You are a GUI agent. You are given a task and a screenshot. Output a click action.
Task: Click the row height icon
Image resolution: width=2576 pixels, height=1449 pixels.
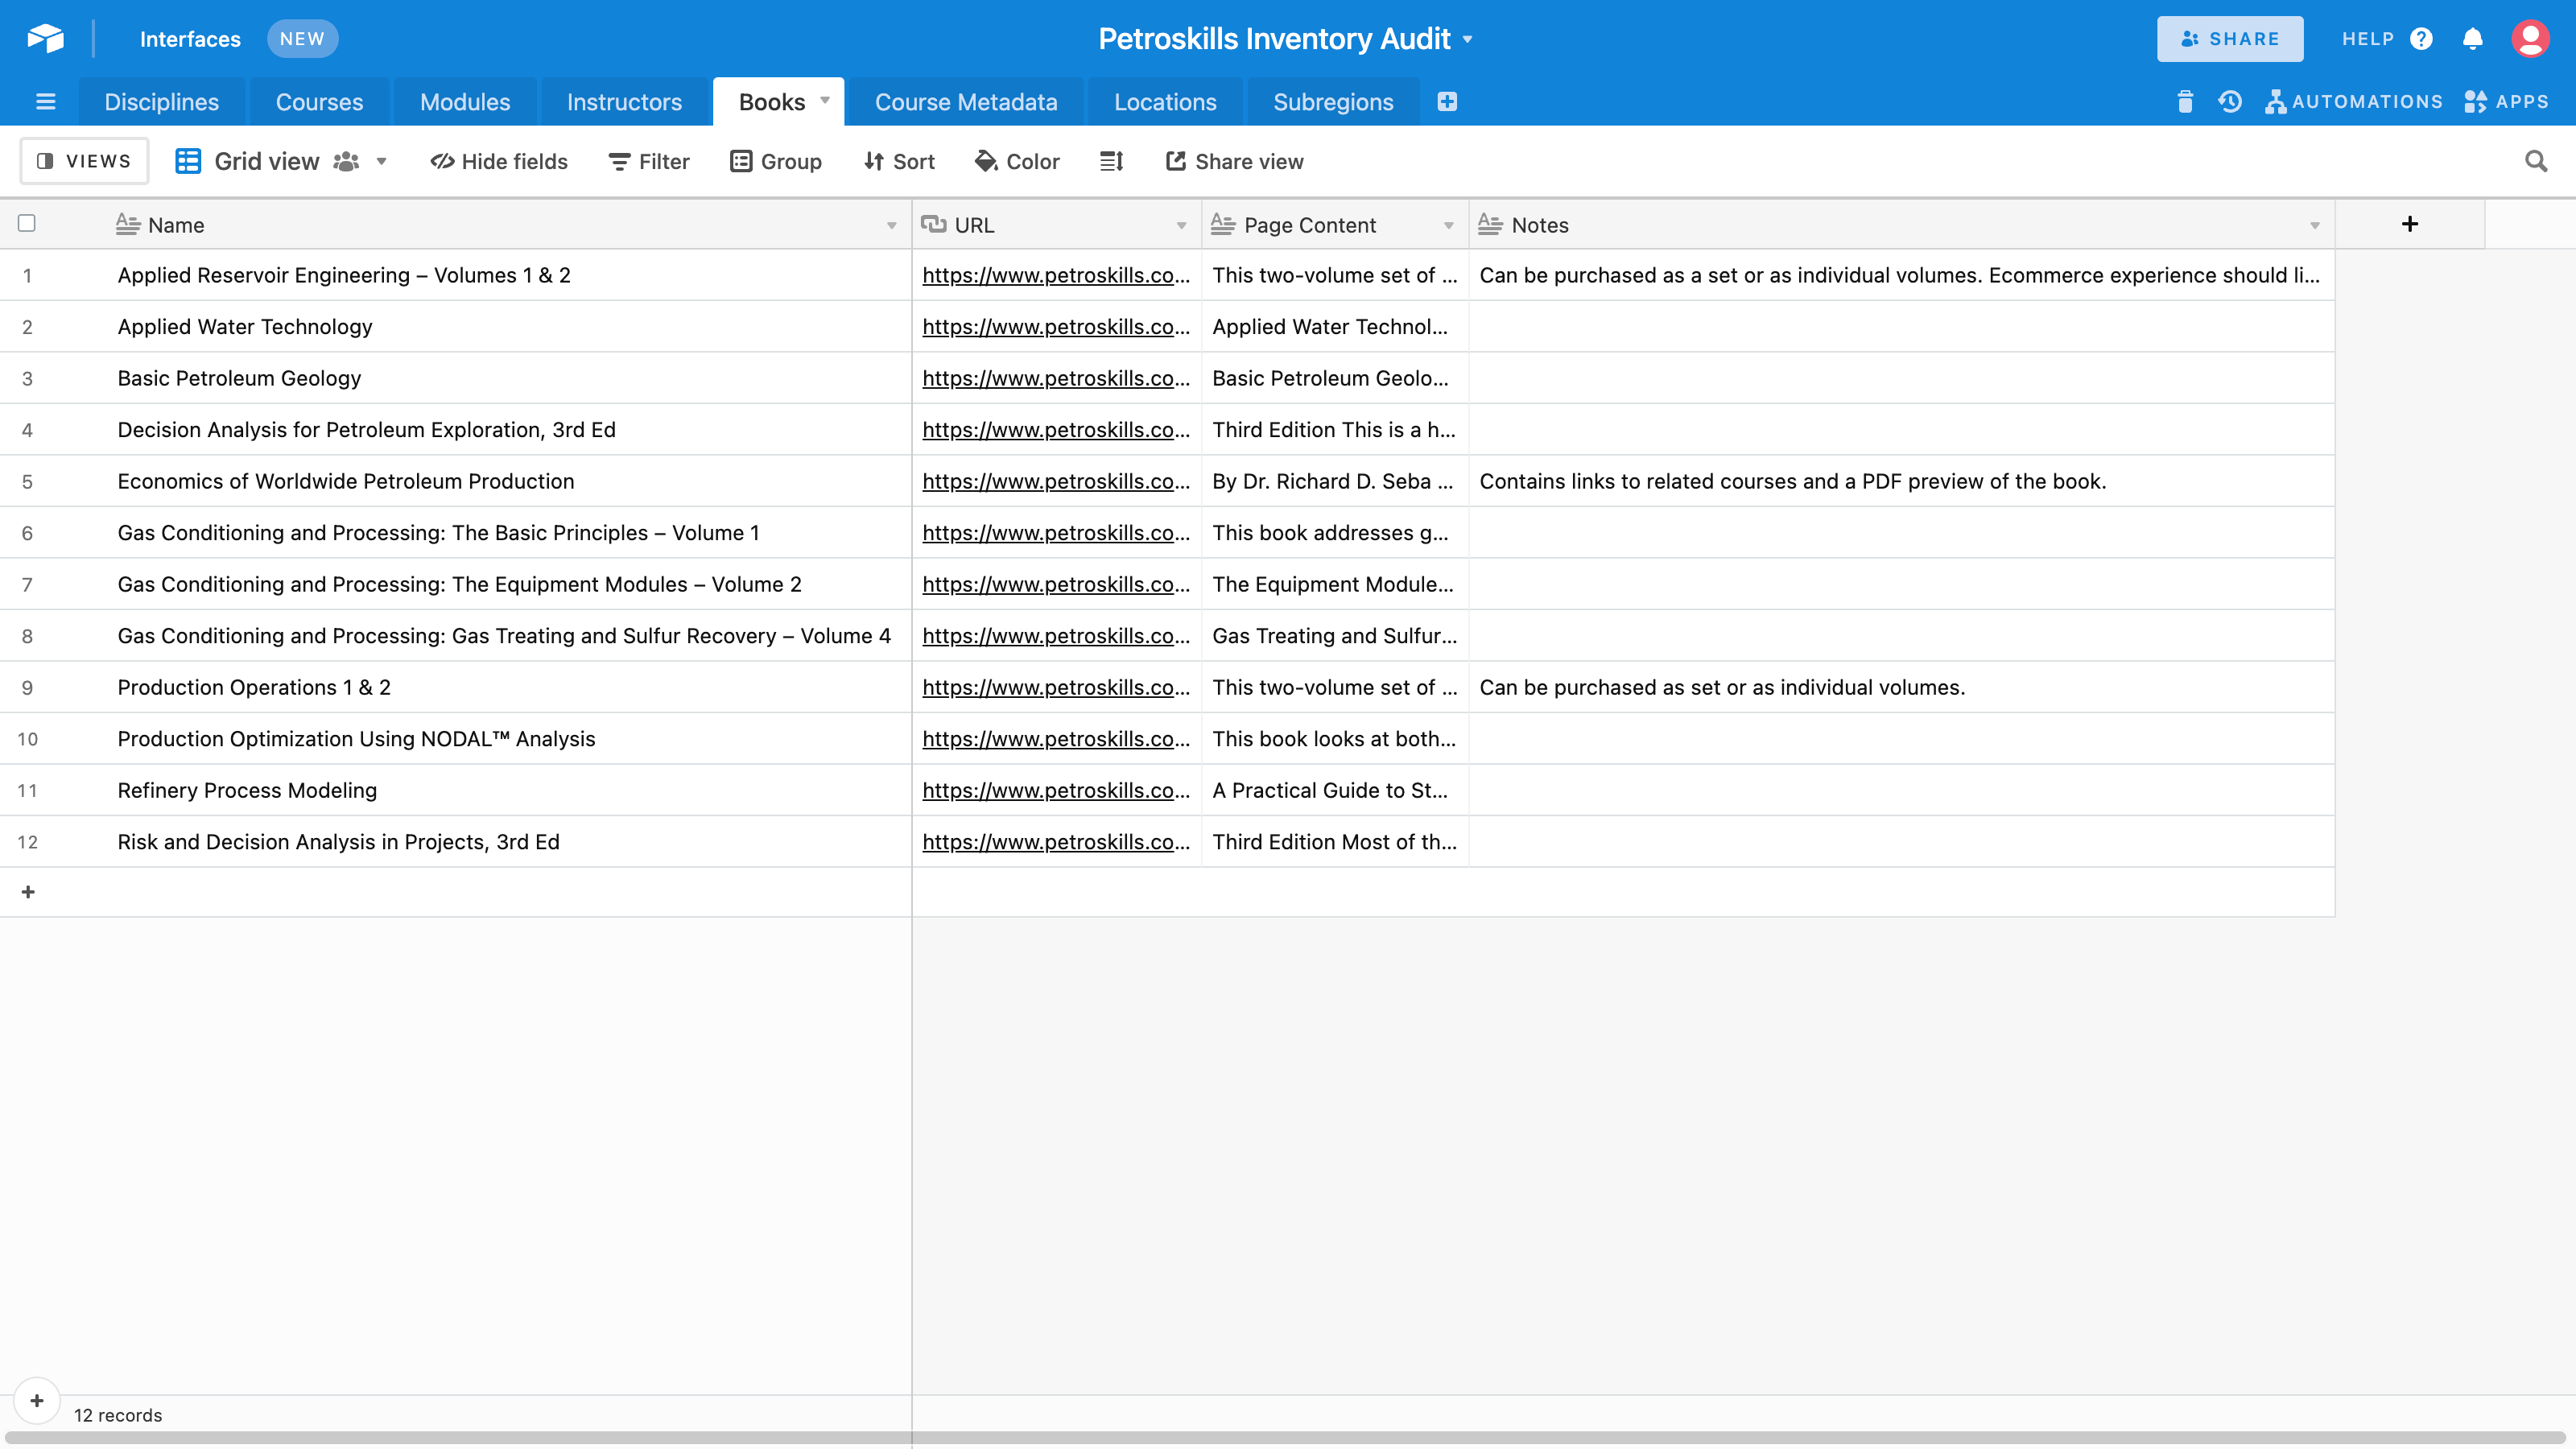pos(1111,161)
